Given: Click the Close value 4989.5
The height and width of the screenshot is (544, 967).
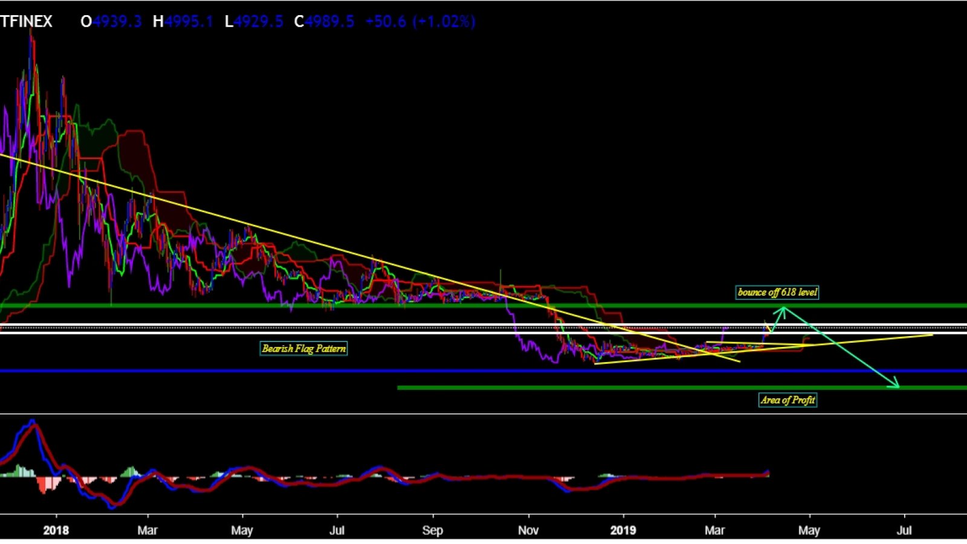Looking at the screenshot, I should click(x=330, y=22).
